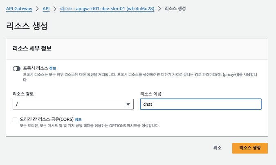276x165 pixels.
Task: Open 정보 link next to CORS option
Action: [78, 119]
